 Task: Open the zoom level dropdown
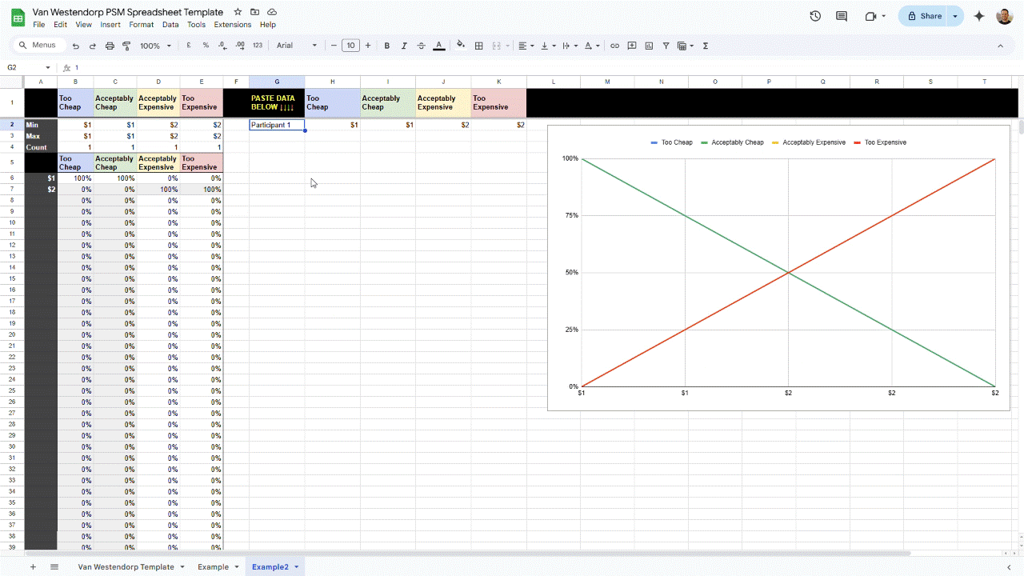click(153, 46)
